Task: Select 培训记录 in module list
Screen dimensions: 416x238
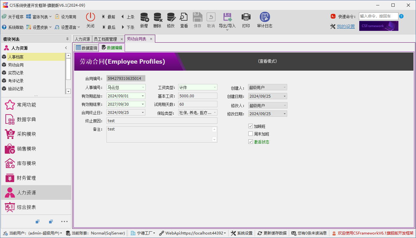Action: point(33,89)
